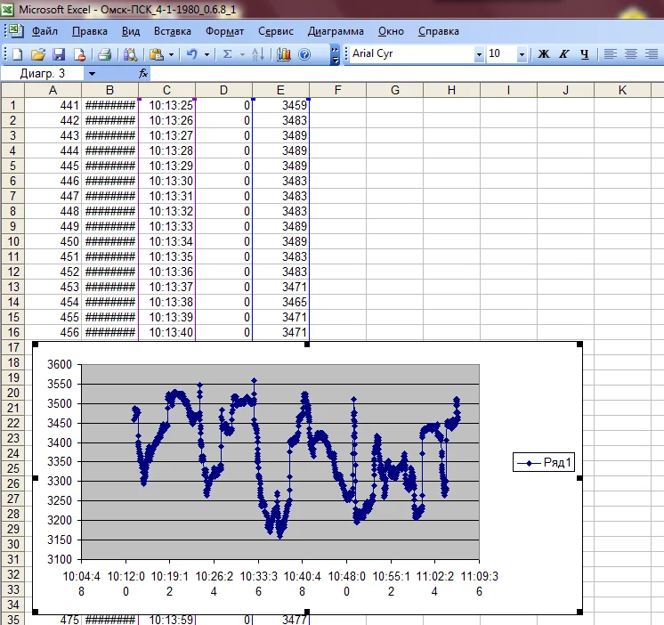The image size is (664, 625).
Task: Open the font size dropdown
Action: coord(522,54)
